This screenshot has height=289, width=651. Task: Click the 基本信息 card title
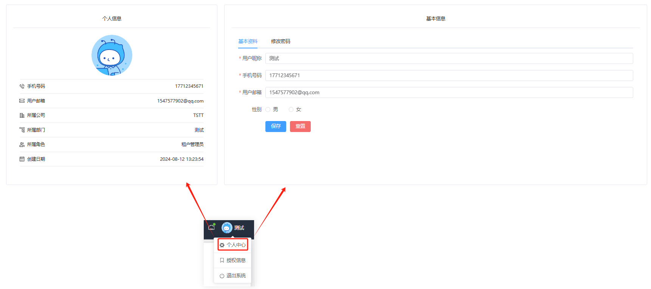point(436,19)
